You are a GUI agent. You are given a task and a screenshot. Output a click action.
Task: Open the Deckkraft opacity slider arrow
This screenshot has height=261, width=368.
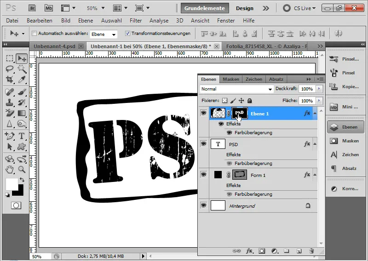click(x=319, y=89)
